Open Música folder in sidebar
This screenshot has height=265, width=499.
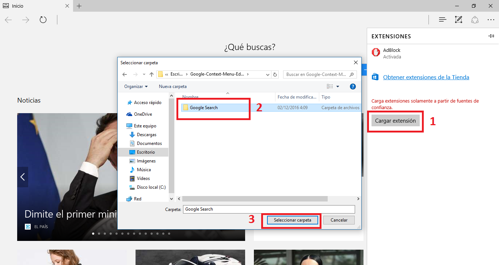(140, 170)
